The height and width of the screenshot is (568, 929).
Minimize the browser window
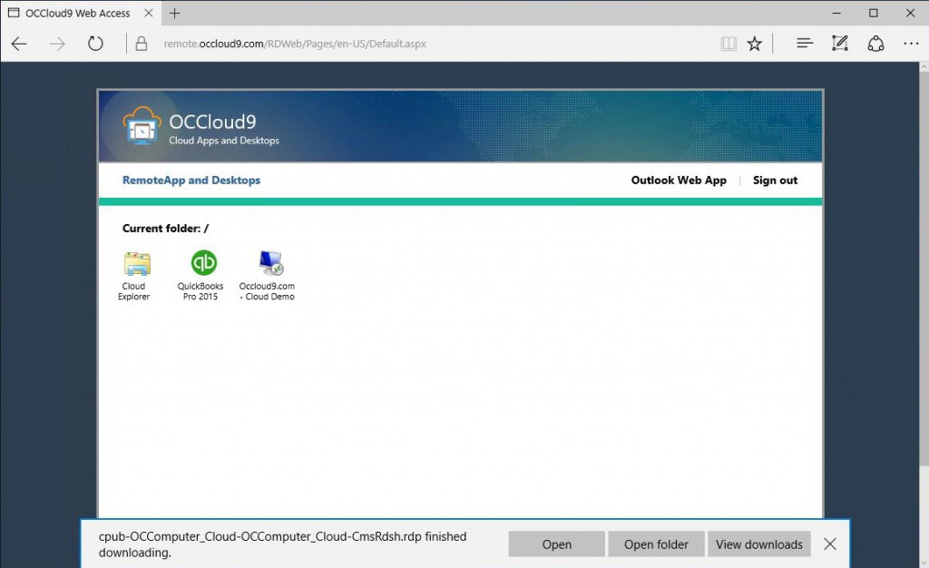click(x=836, y=13)
